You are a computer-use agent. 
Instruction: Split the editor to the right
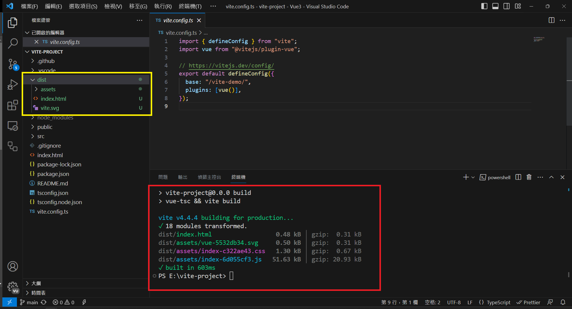click(552, 20)
